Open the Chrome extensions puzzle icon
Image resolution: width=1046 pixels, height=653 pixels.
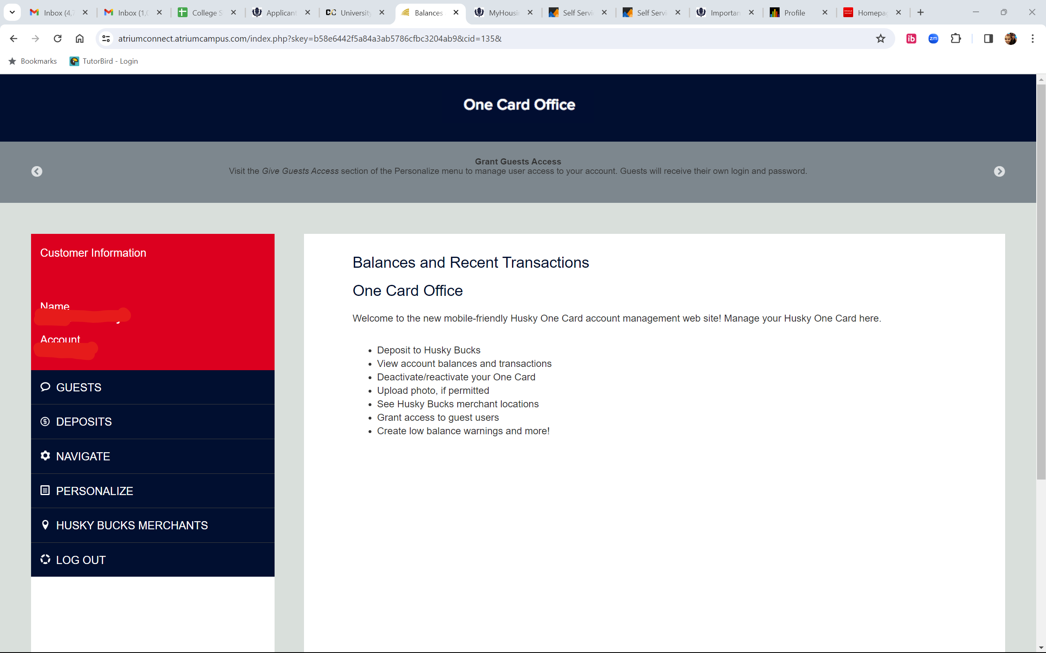click(956, 38)
